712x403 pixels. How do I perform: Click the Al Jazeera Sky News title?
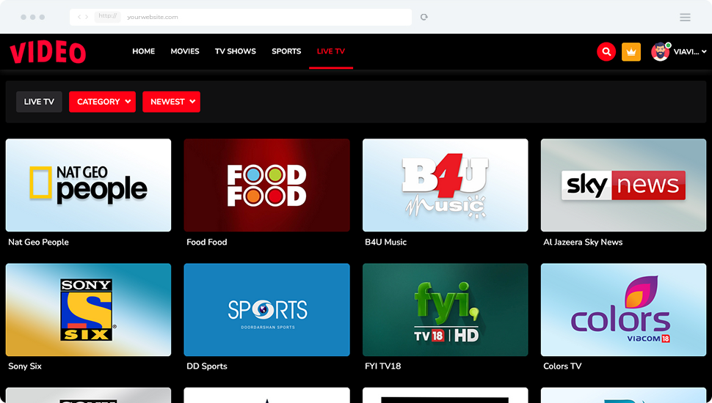pos(583,242)
